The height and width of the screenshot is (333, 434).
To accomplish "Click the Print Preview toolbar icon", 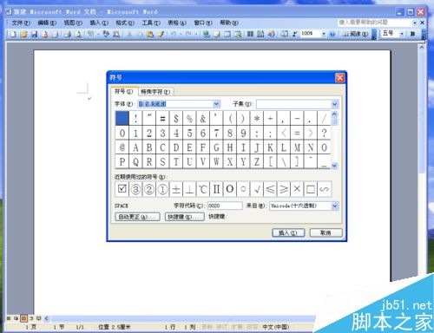I will [78, 34].
